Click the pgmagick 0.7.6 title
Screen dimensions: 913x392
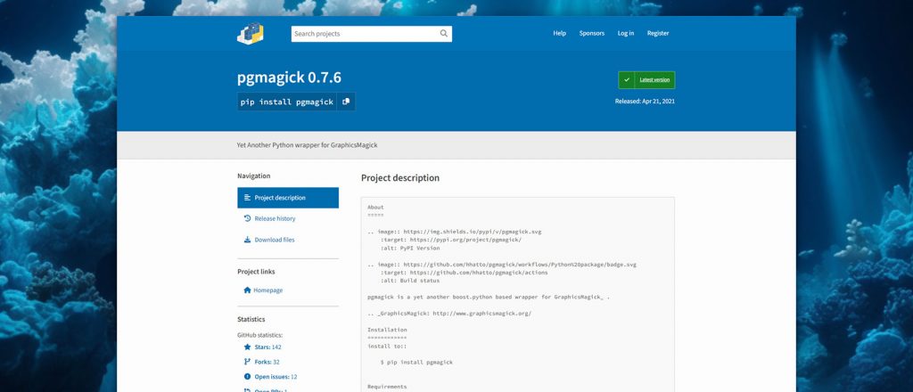(x=289, y=78)
